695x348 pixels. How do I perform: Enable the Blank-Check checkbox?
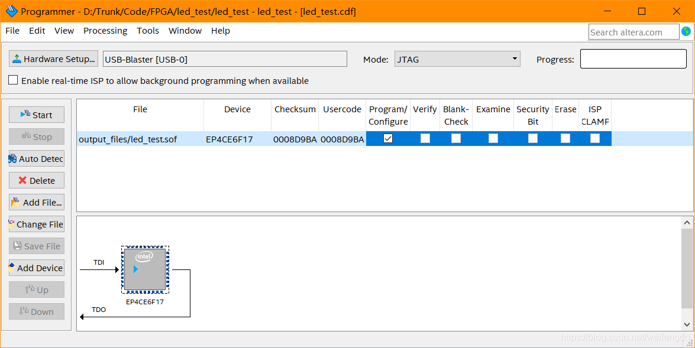[x=455, y=139]
